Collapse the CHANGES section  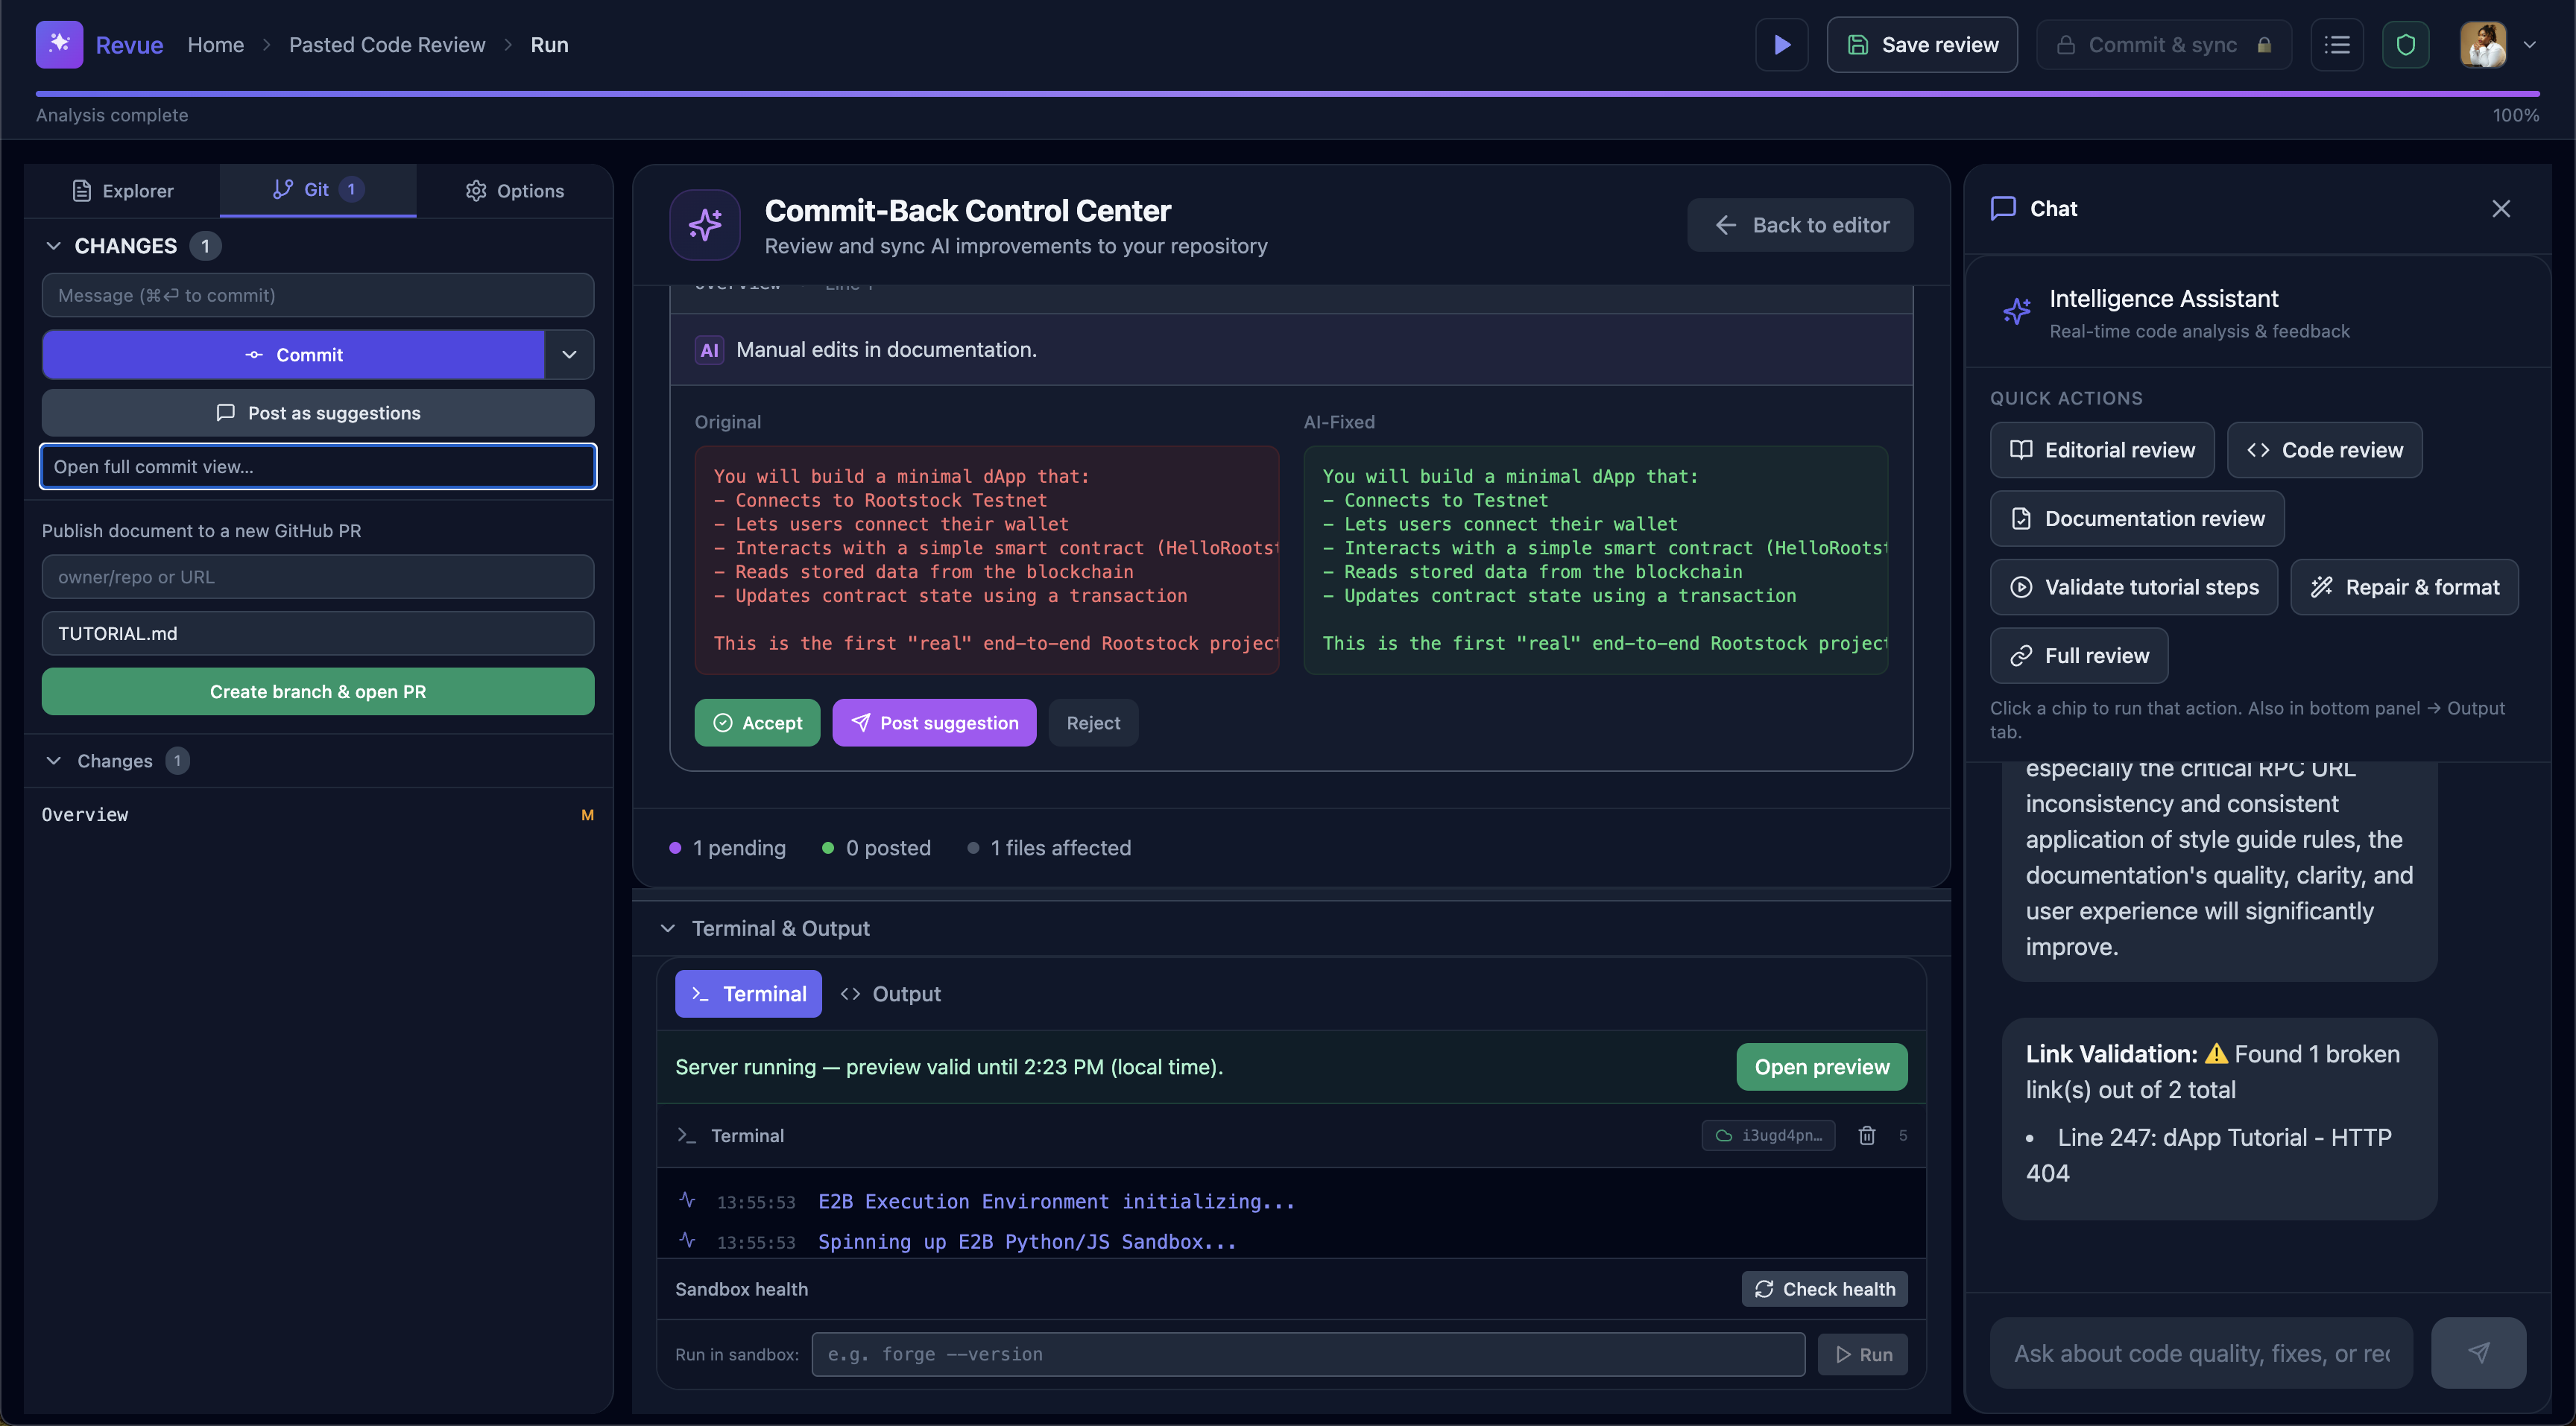[54, 246]
